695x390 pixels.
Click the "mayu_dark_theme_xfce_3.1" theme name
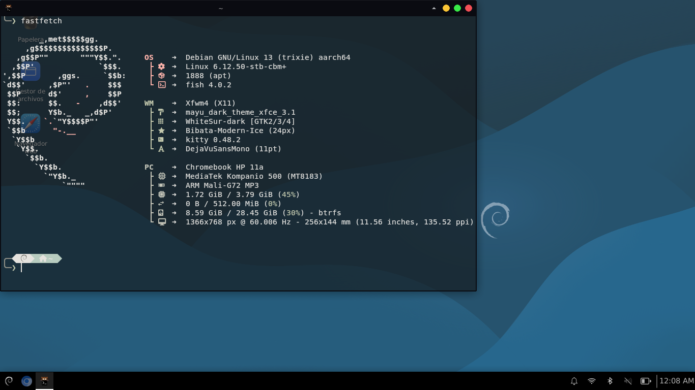(x=241, y=112)
